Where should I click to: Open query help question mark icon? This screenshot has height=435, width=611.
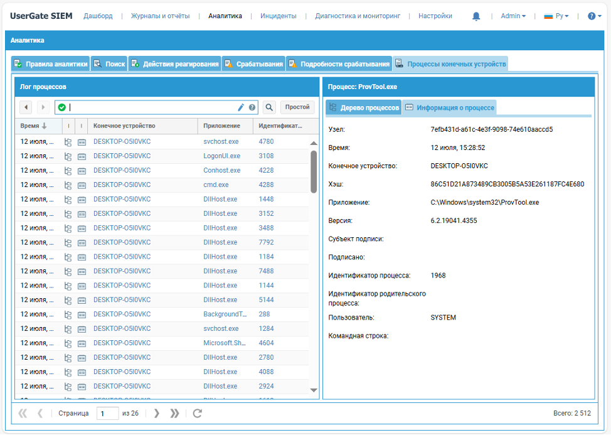click(x=252, y=107)
